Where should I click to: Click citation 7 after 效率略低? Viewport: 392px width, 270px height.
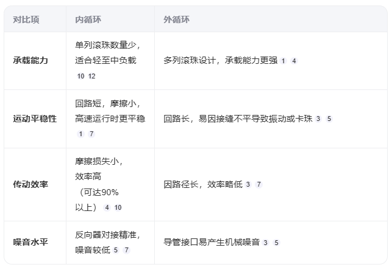tap(259, 184)
